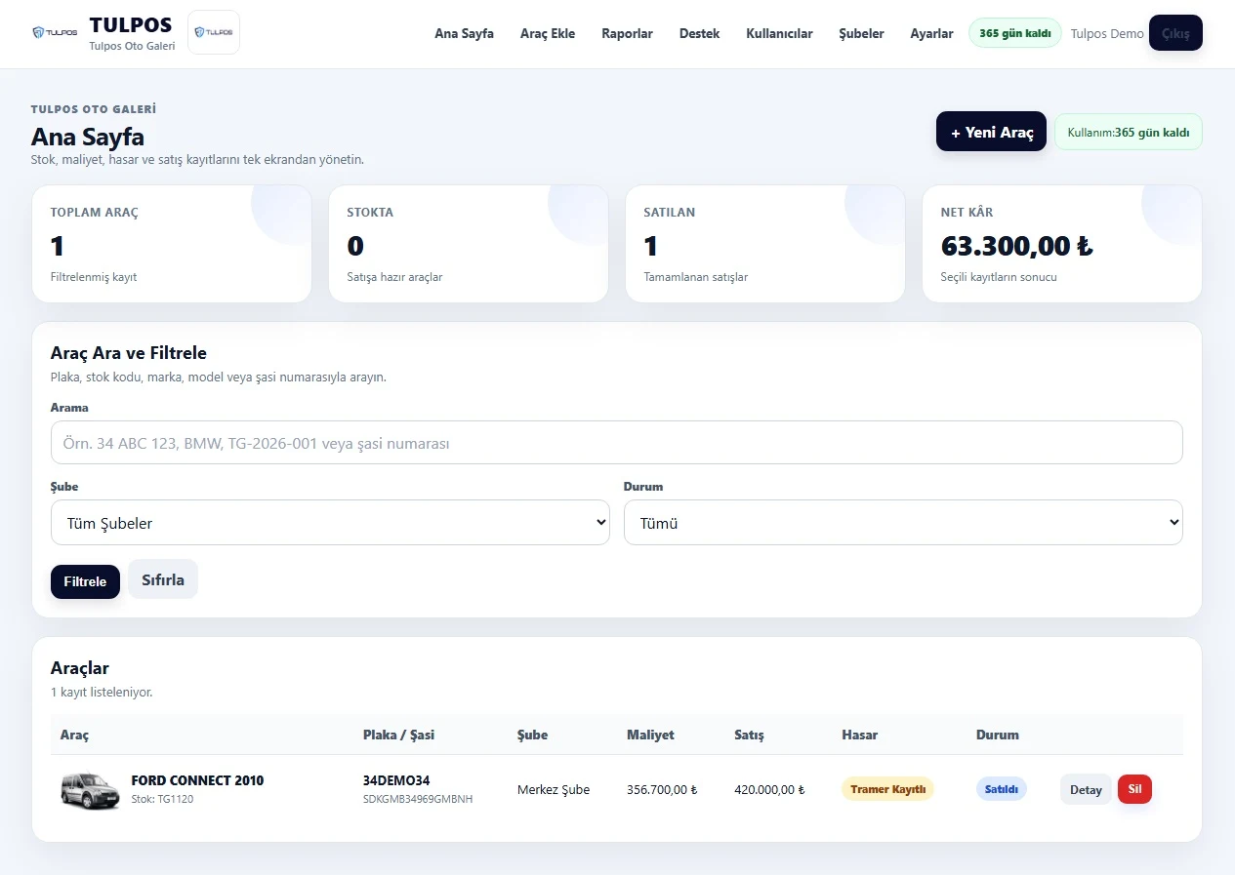This screenshot has width=1235, height=875.
Task: Click the Satıldı status badge
Action: pos(1002,789)
